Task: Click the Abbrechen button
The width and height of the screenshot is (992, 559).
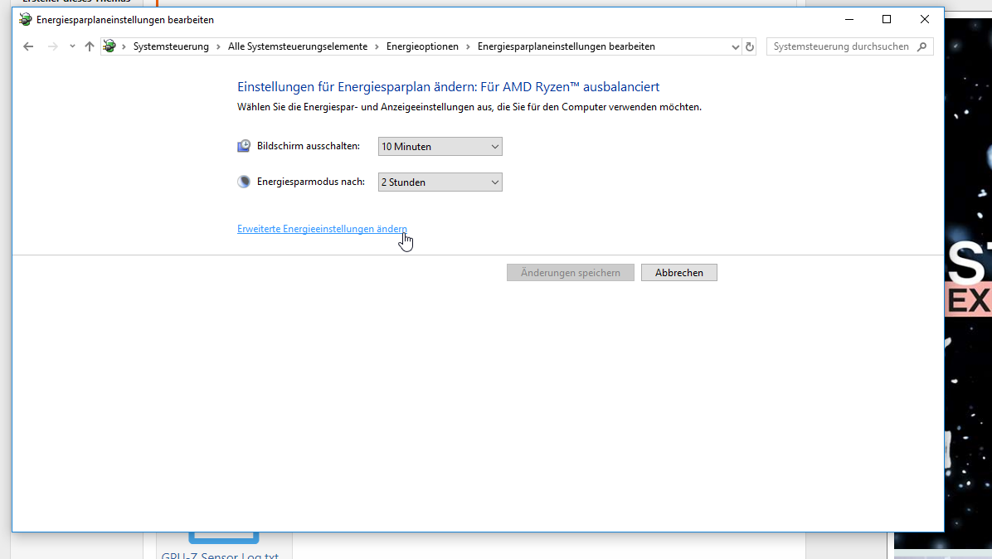Action: click(x=678, y=273)
